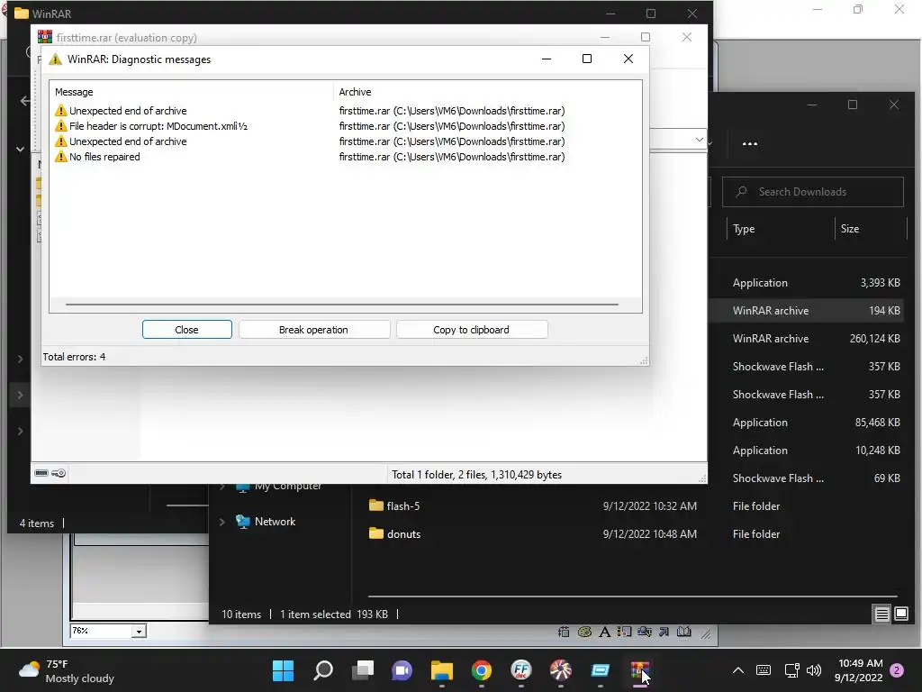Click the warning icon beside 'File header is corrupt'
This screenshot has height=692, width=922.
point(60,126)
